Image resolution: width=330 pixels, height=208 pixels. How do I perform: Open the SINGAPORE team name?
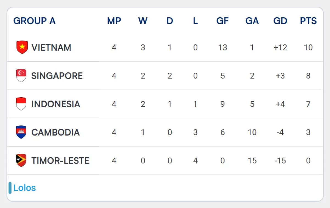pos(57,76)
